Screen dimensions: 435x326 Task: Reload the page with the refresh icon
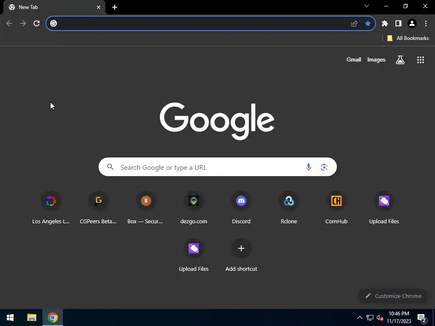tap(37, 24)
